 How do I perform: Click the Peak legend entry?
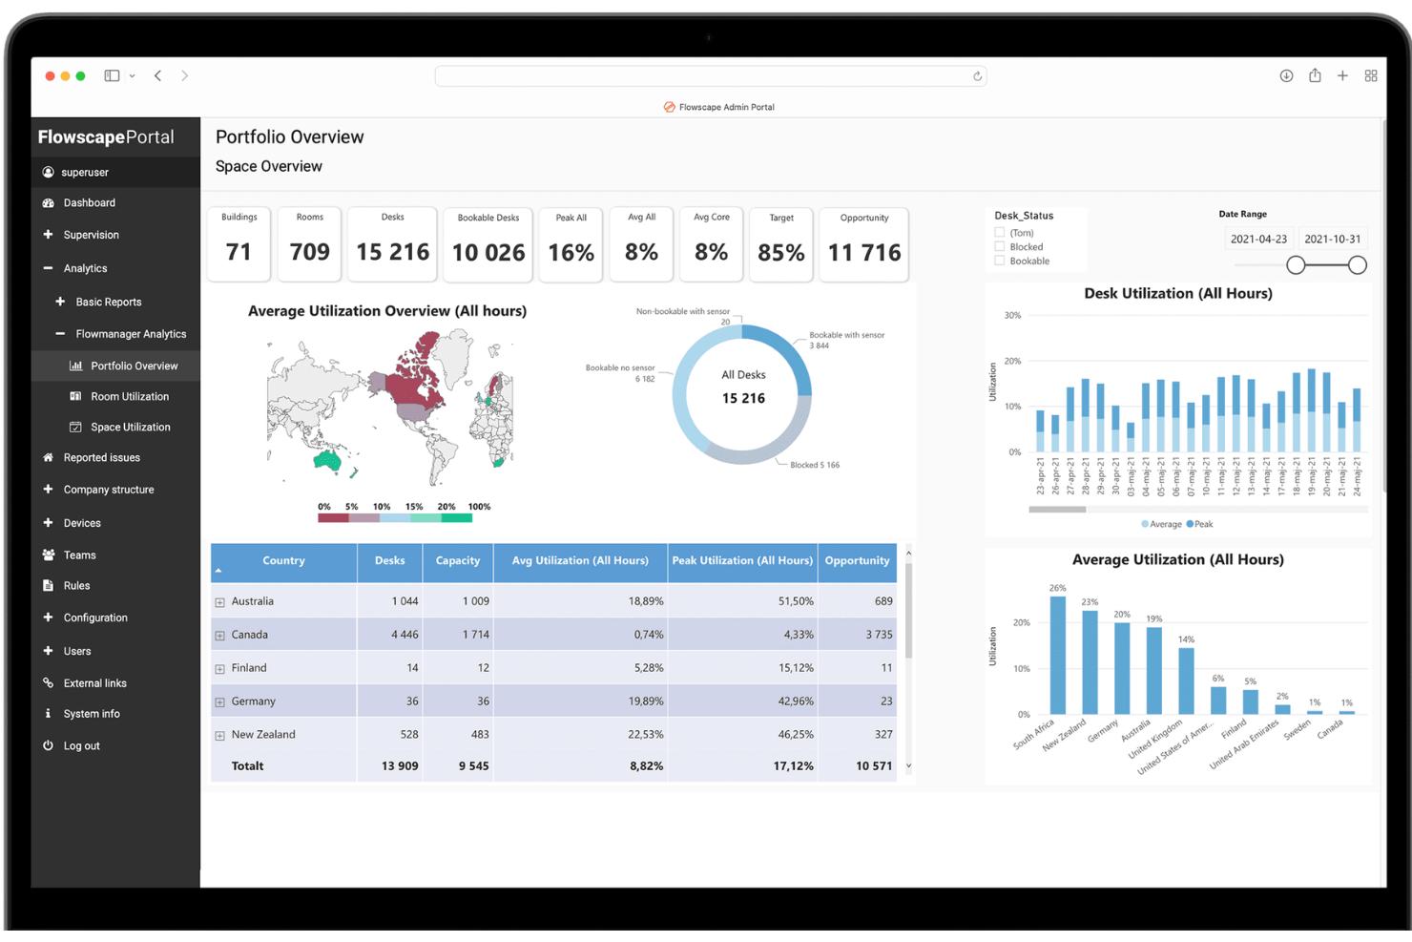pyautogui.click(x=1199, y=524)
